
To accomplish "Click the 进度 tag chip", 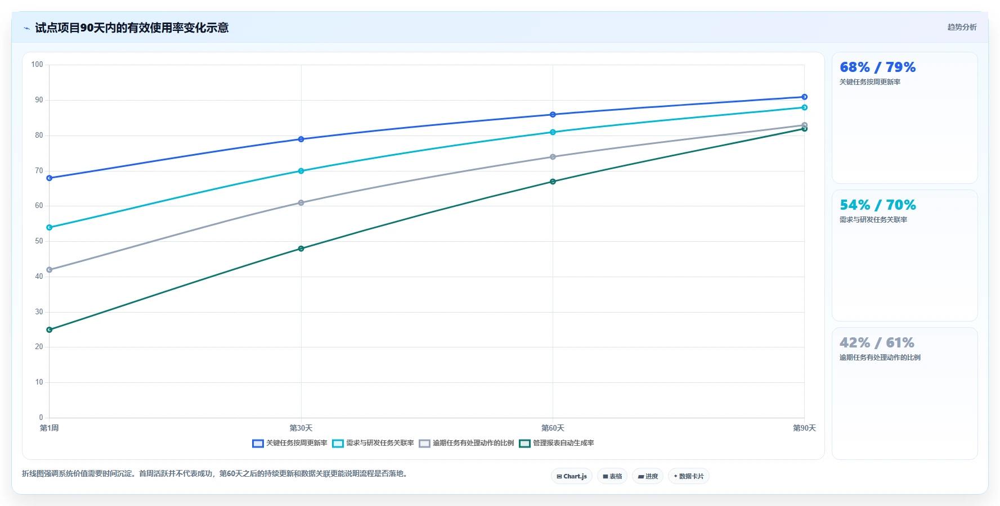I will click(x=648, y=476).
